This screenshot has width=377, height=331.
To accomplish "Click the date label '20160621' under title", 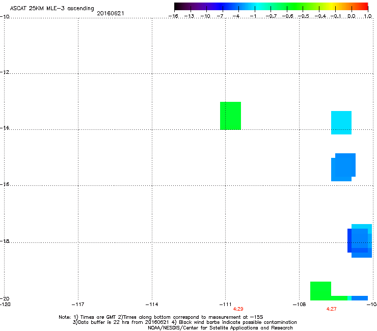I will point(111,13).
